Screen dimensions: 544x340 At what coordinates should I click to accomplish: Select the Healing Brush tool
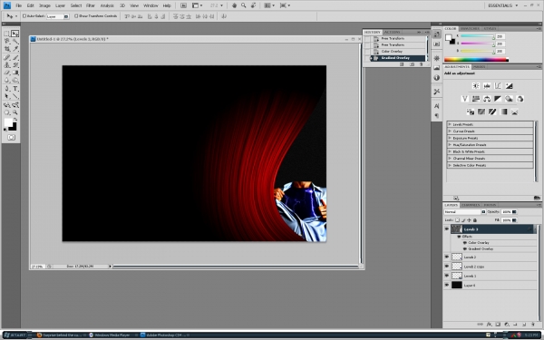(x=6, y=57)
